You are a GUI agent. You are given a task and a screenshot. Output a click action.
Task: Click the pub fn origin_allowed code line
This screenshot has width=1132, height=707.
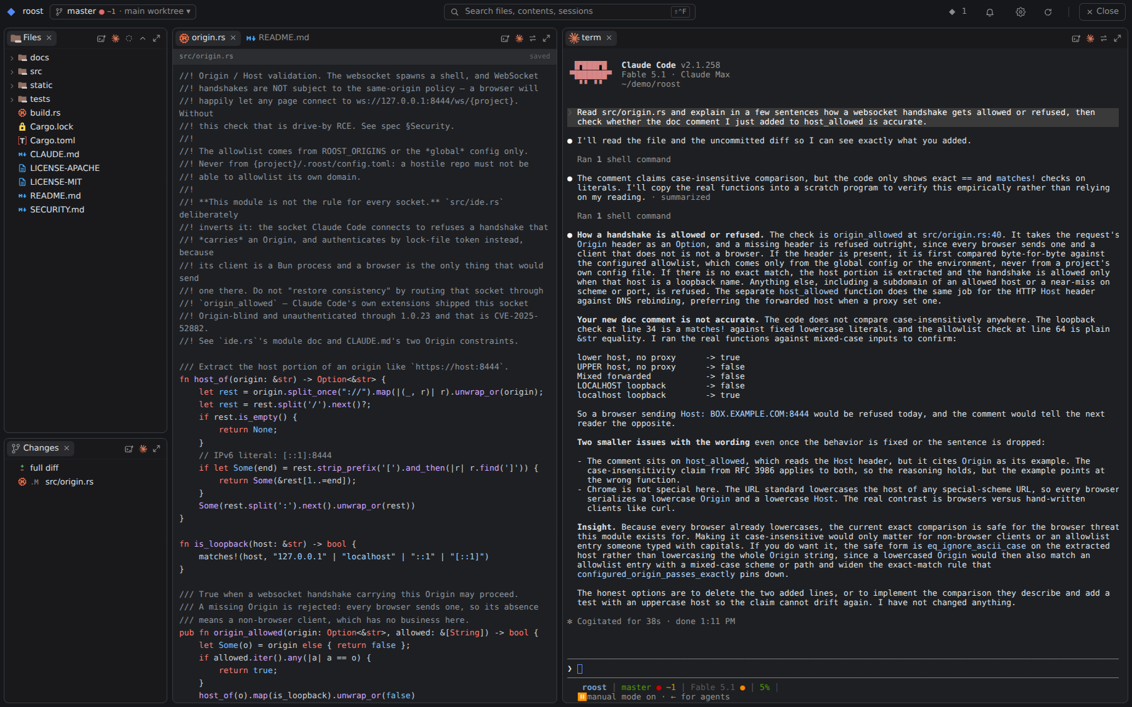point(358,633)
